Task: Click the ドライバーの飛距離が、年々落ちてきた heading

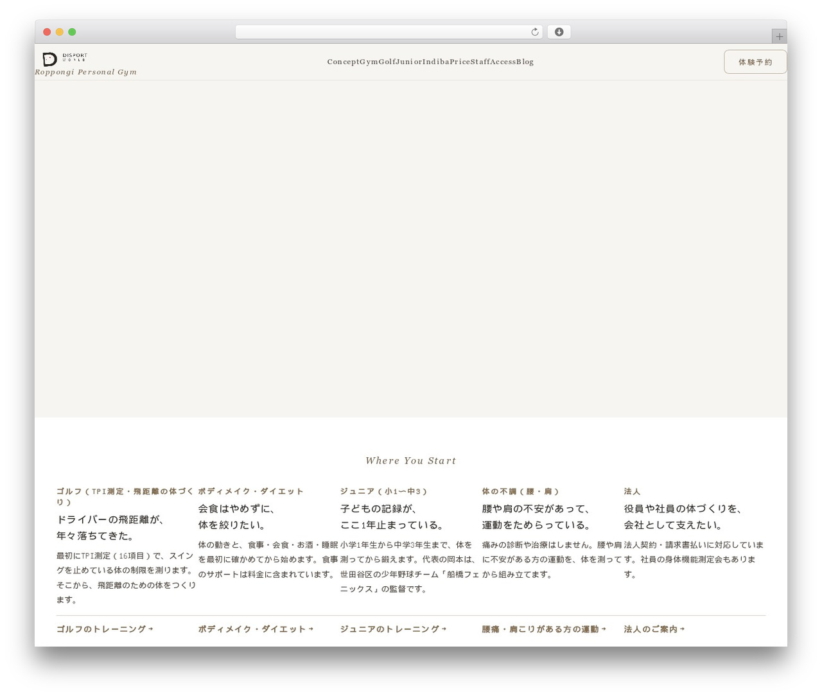Action: (x=112, y=528)
